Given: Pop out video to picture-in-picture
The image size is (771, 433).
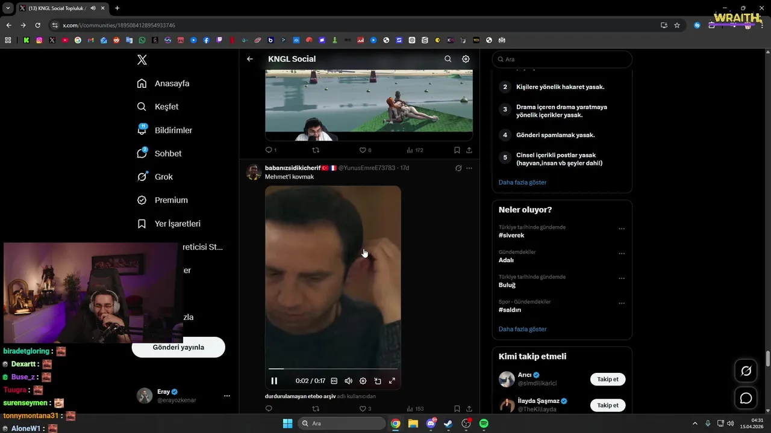Looking at the screenshot, I should pos(378,381).
